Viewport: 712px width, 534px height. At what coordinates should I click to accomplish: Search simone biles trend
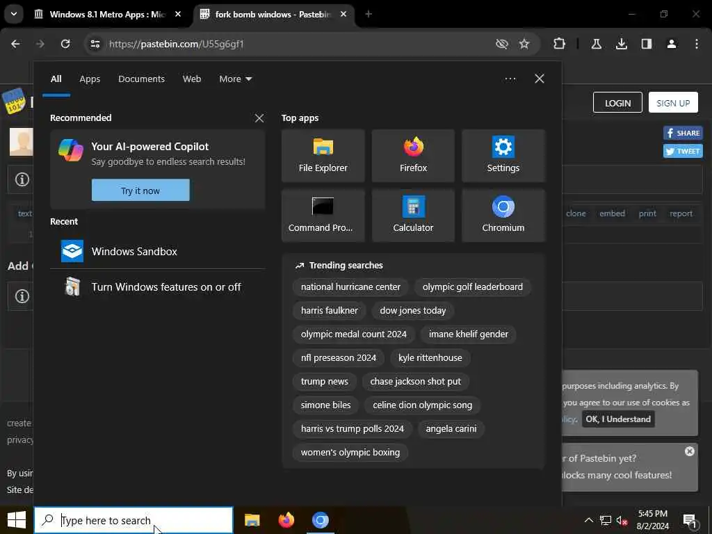(x=325, y=405)
